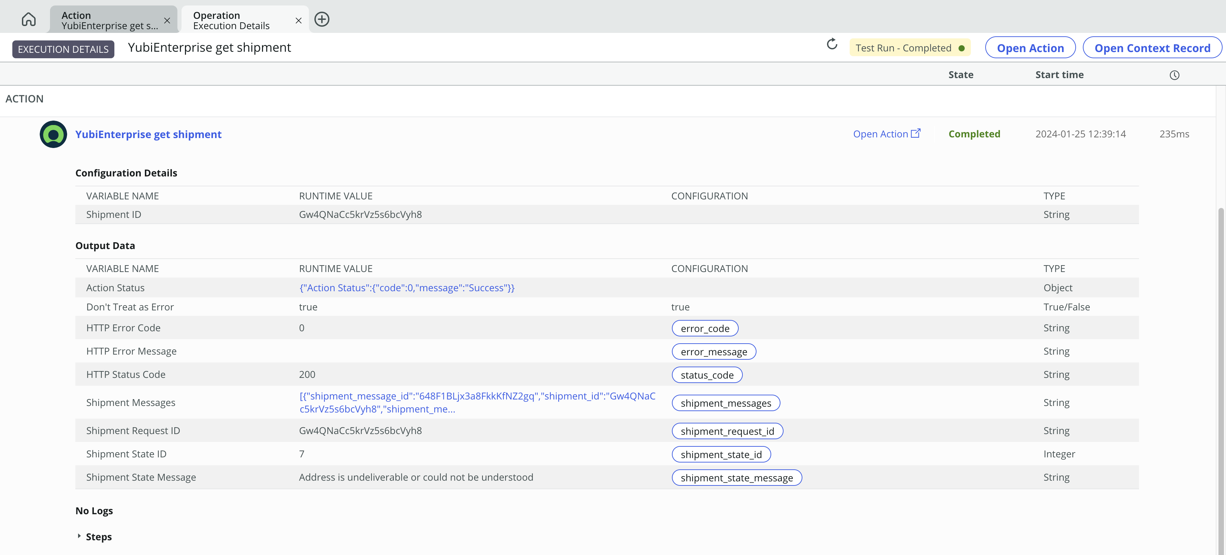
Task: Select the Operation Execution Details tab
Action: tap(231, 19)
